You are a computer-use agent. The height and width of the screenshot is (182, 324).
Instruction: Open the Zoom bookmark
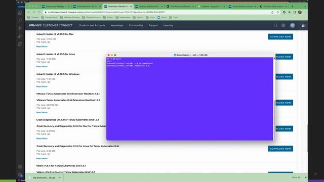click(162, 17)
